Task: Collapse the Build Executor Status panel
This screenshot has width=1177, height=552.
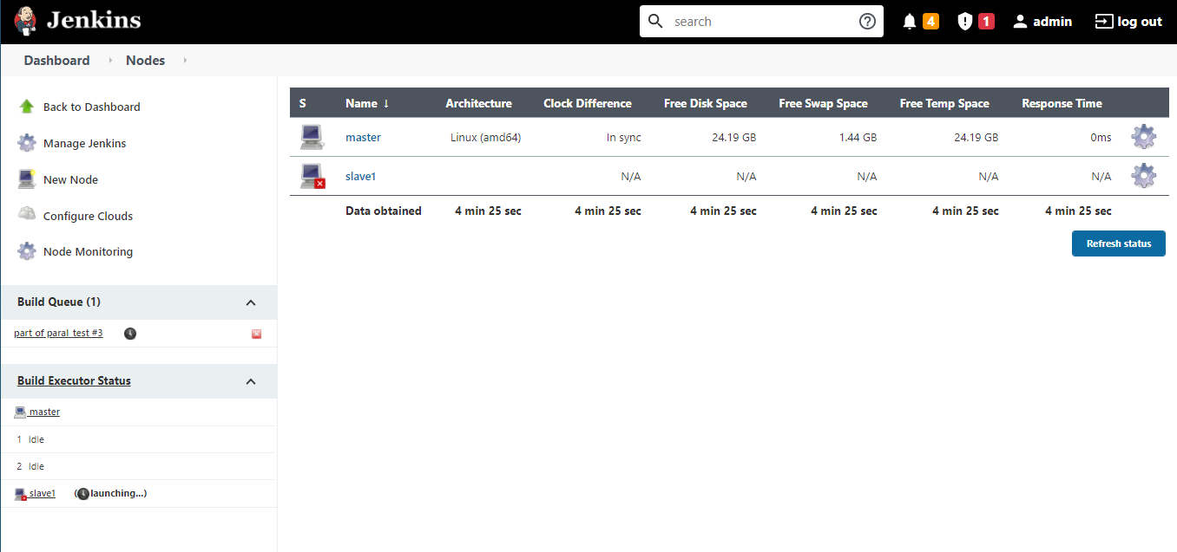Action: 251,381
